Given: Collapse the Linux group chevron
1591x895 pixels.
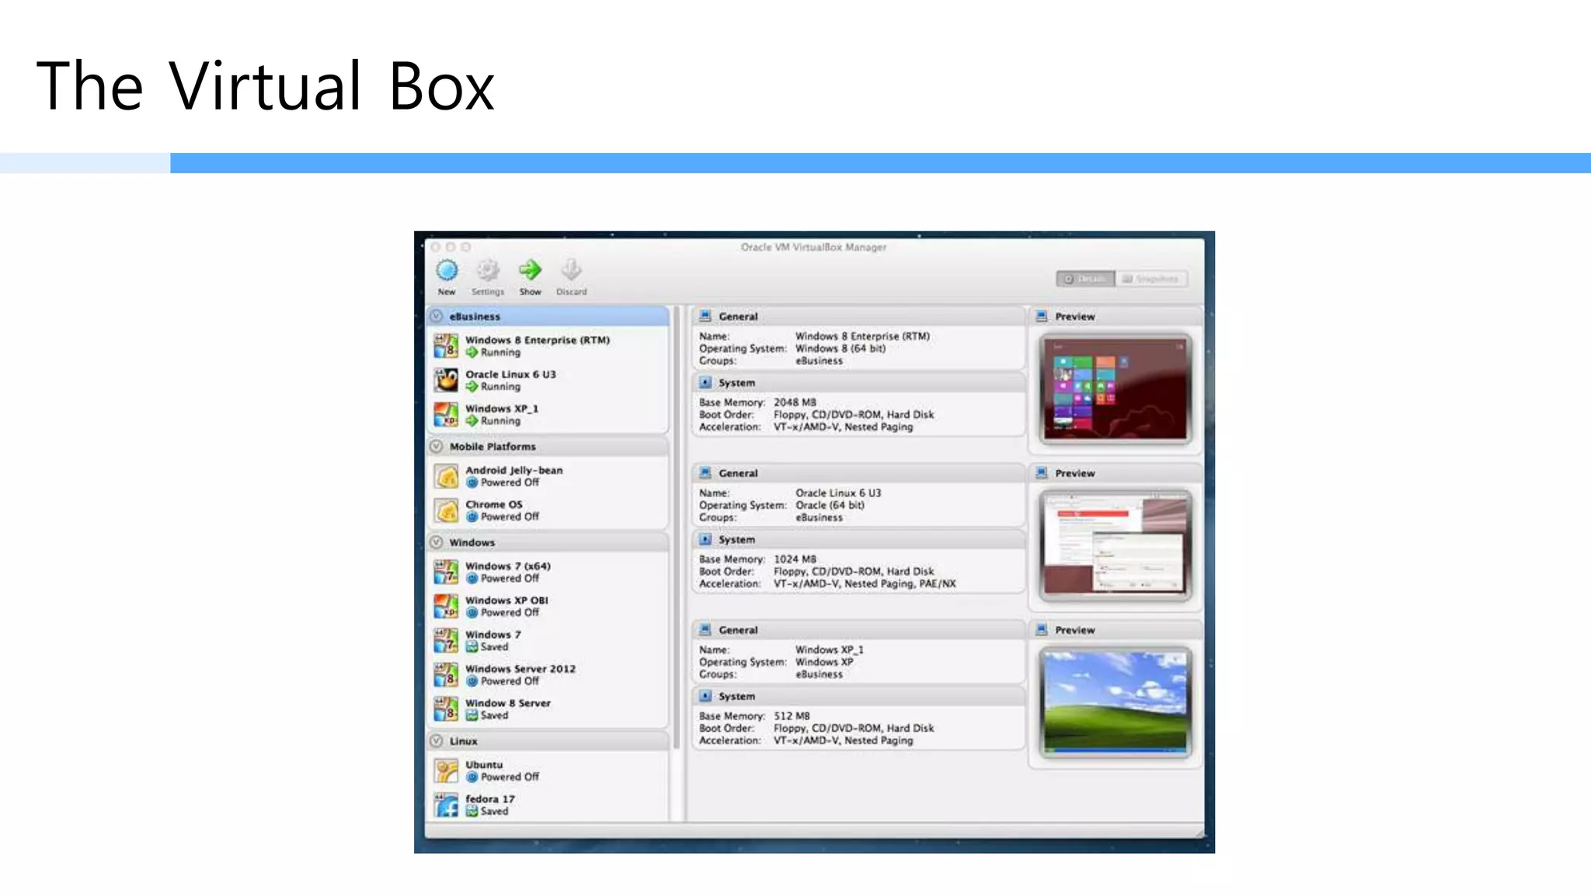Looking at the screenshot, I should tap(437, 741).
